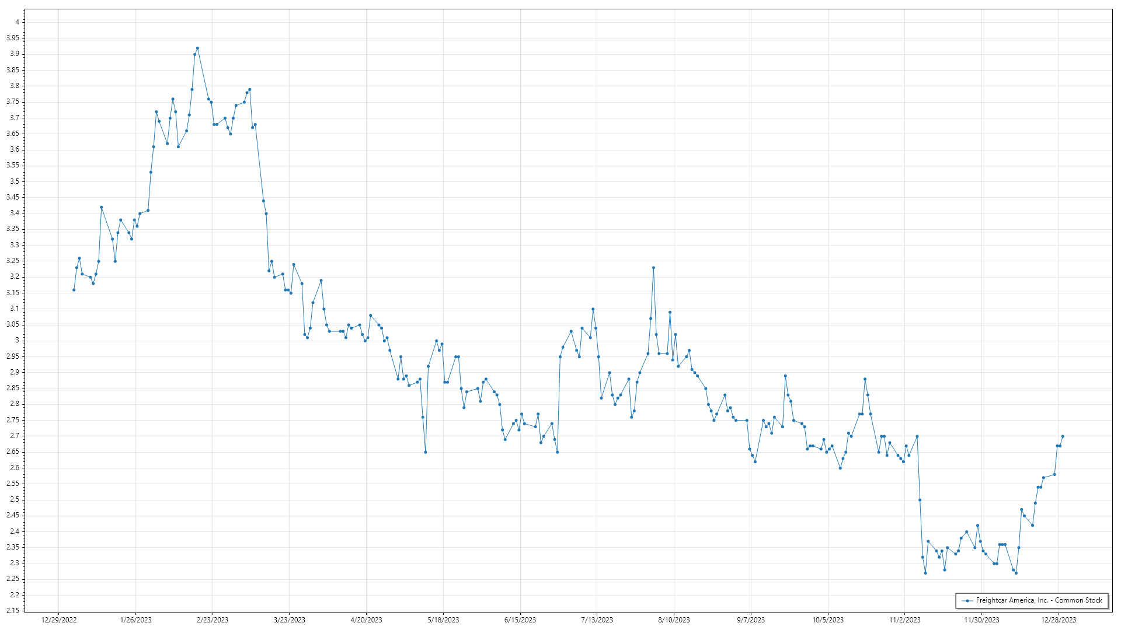
Task: Select the 8/10/2023 x-axis date label
Action: [674, 620]
